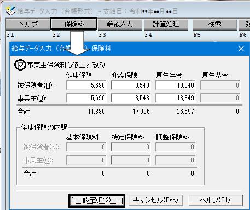250x210 pixels.
Task: Click 被保険者(K) 特定保険料 field
Action: (131, 147)
